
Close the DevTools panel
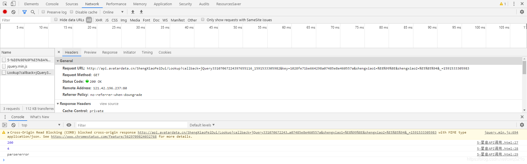pos(522,4)
